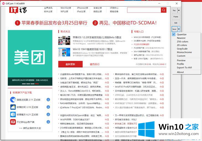202x141 pixels.
Task: Open news 2999元起,小米9手机今日10点再次开卖
Action: [x=134, y=95]
